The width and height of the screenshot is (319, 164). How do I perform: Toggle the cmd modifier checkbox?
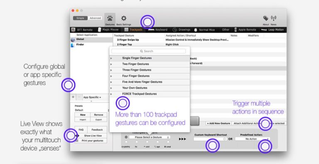click(168, 142)
